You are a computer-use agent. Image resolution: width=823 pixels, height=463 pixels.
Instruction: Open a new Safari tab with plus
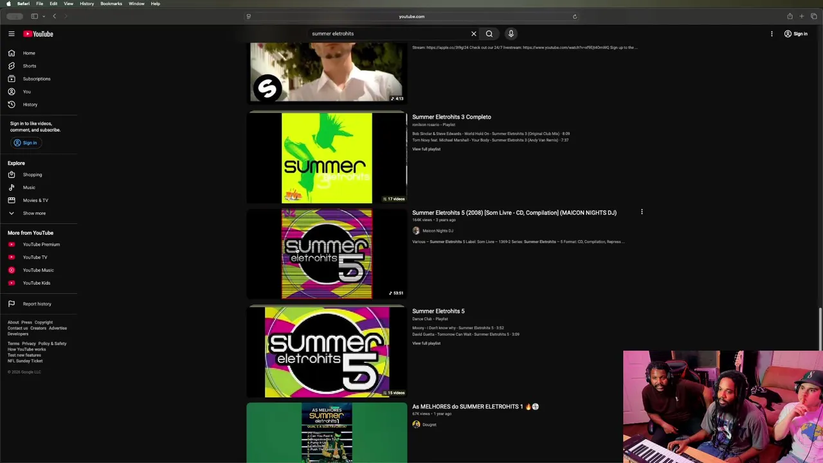pyautogui.click(x=802, y=16)
